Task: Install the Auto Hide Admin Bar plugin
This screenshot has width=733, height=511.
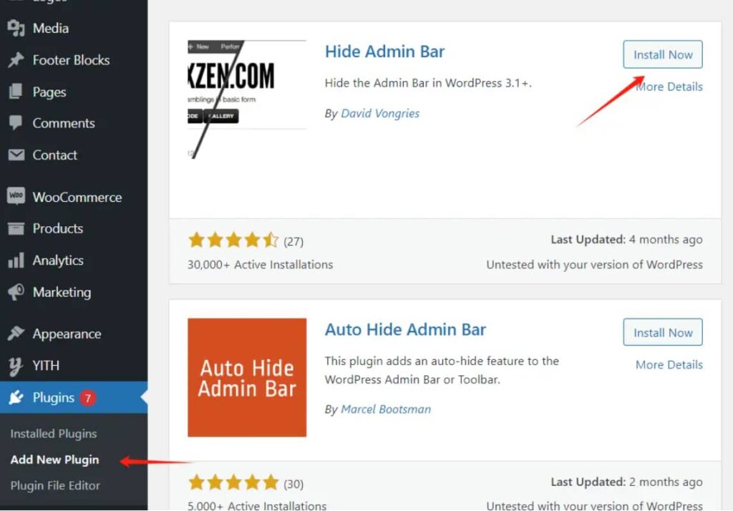Action: click(x=662, y=332)
